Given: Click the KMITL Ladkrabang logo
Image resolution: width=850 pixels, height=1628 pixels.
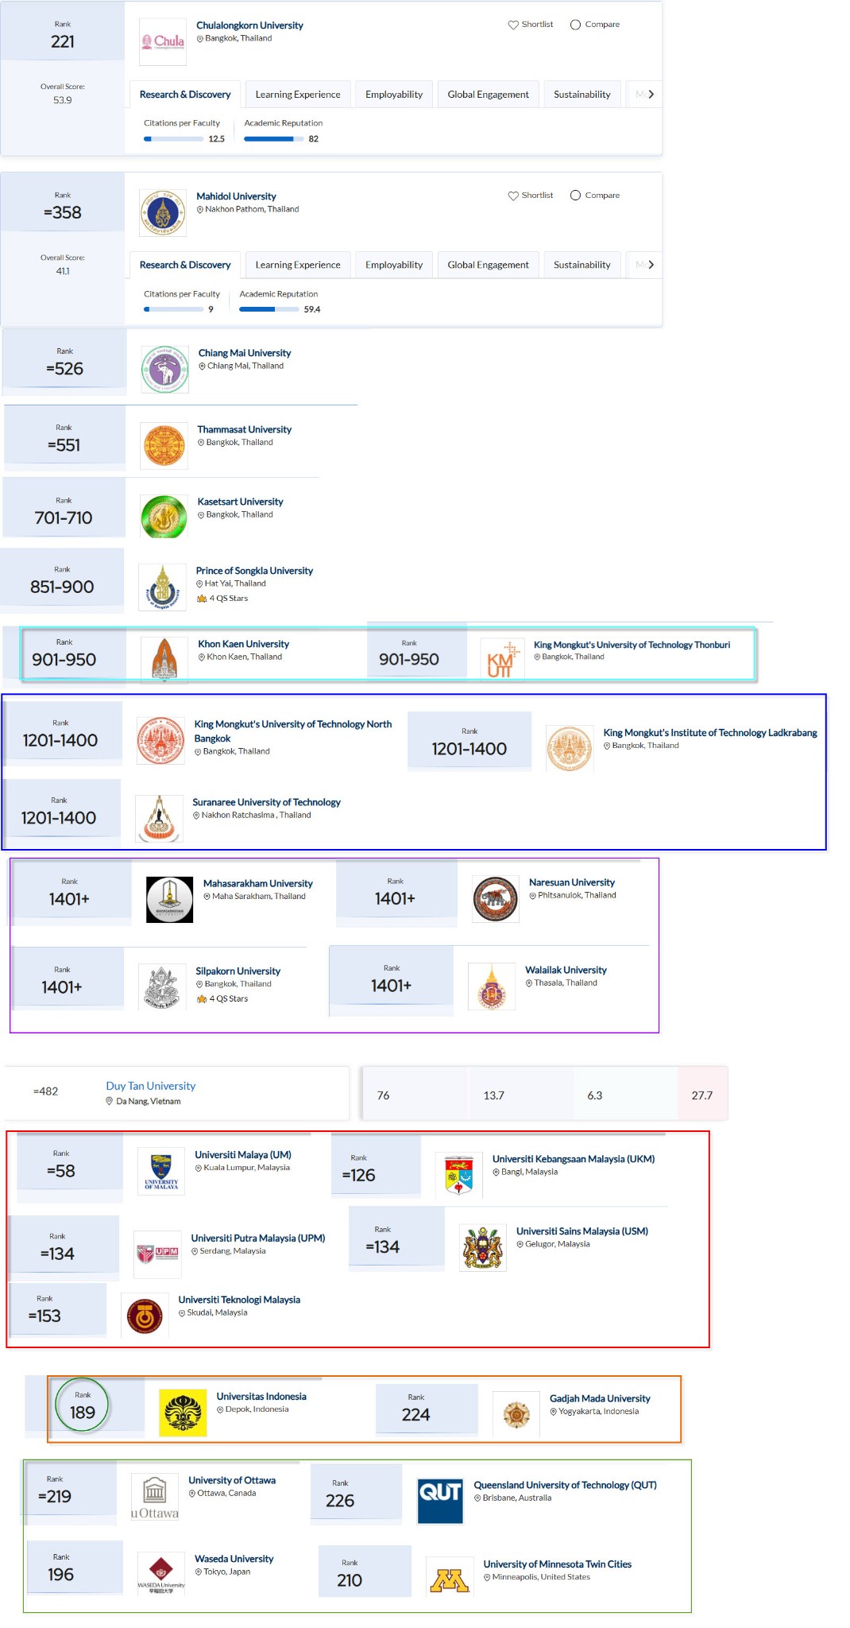Looking at the screenshot, I should 570,748.
